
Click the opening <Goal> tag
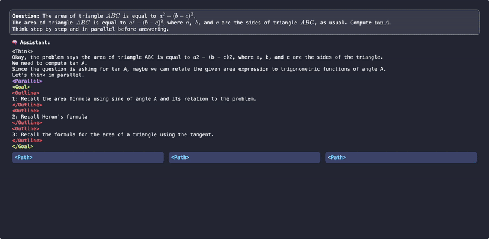click(x=21, y=87)
